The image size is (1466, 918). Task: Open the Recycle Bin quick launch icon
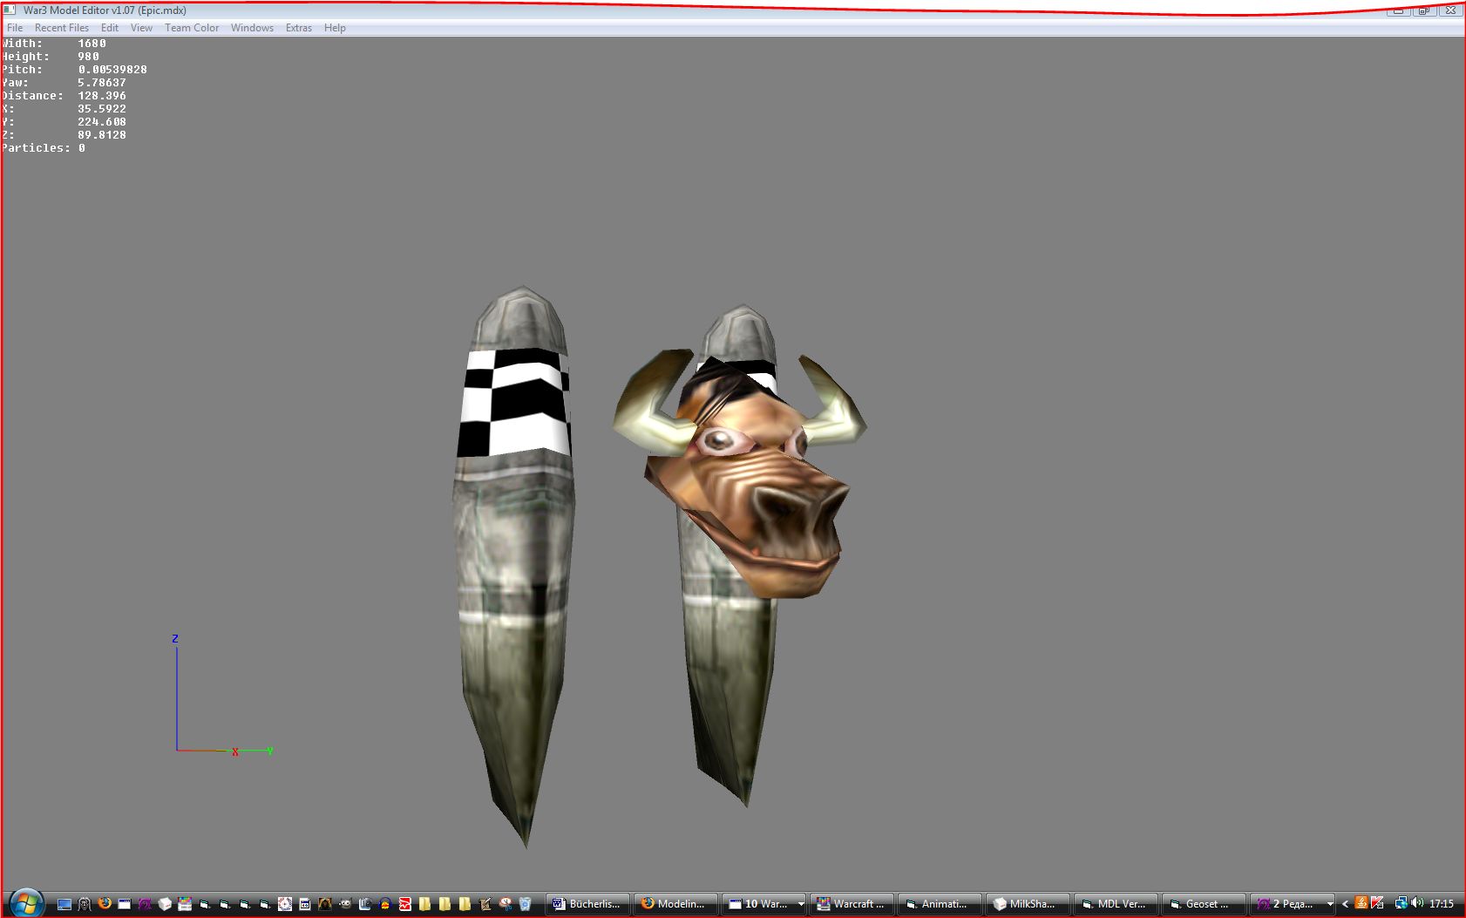525,904
